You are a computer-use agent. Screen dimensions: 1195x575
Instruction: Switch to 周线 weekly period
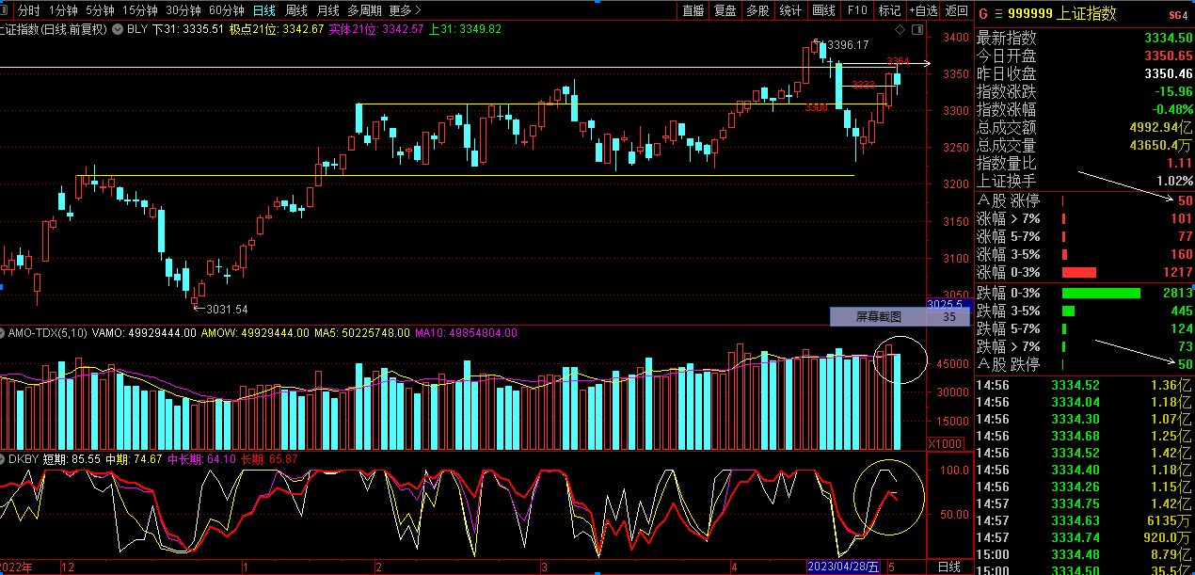pos(296,10)
